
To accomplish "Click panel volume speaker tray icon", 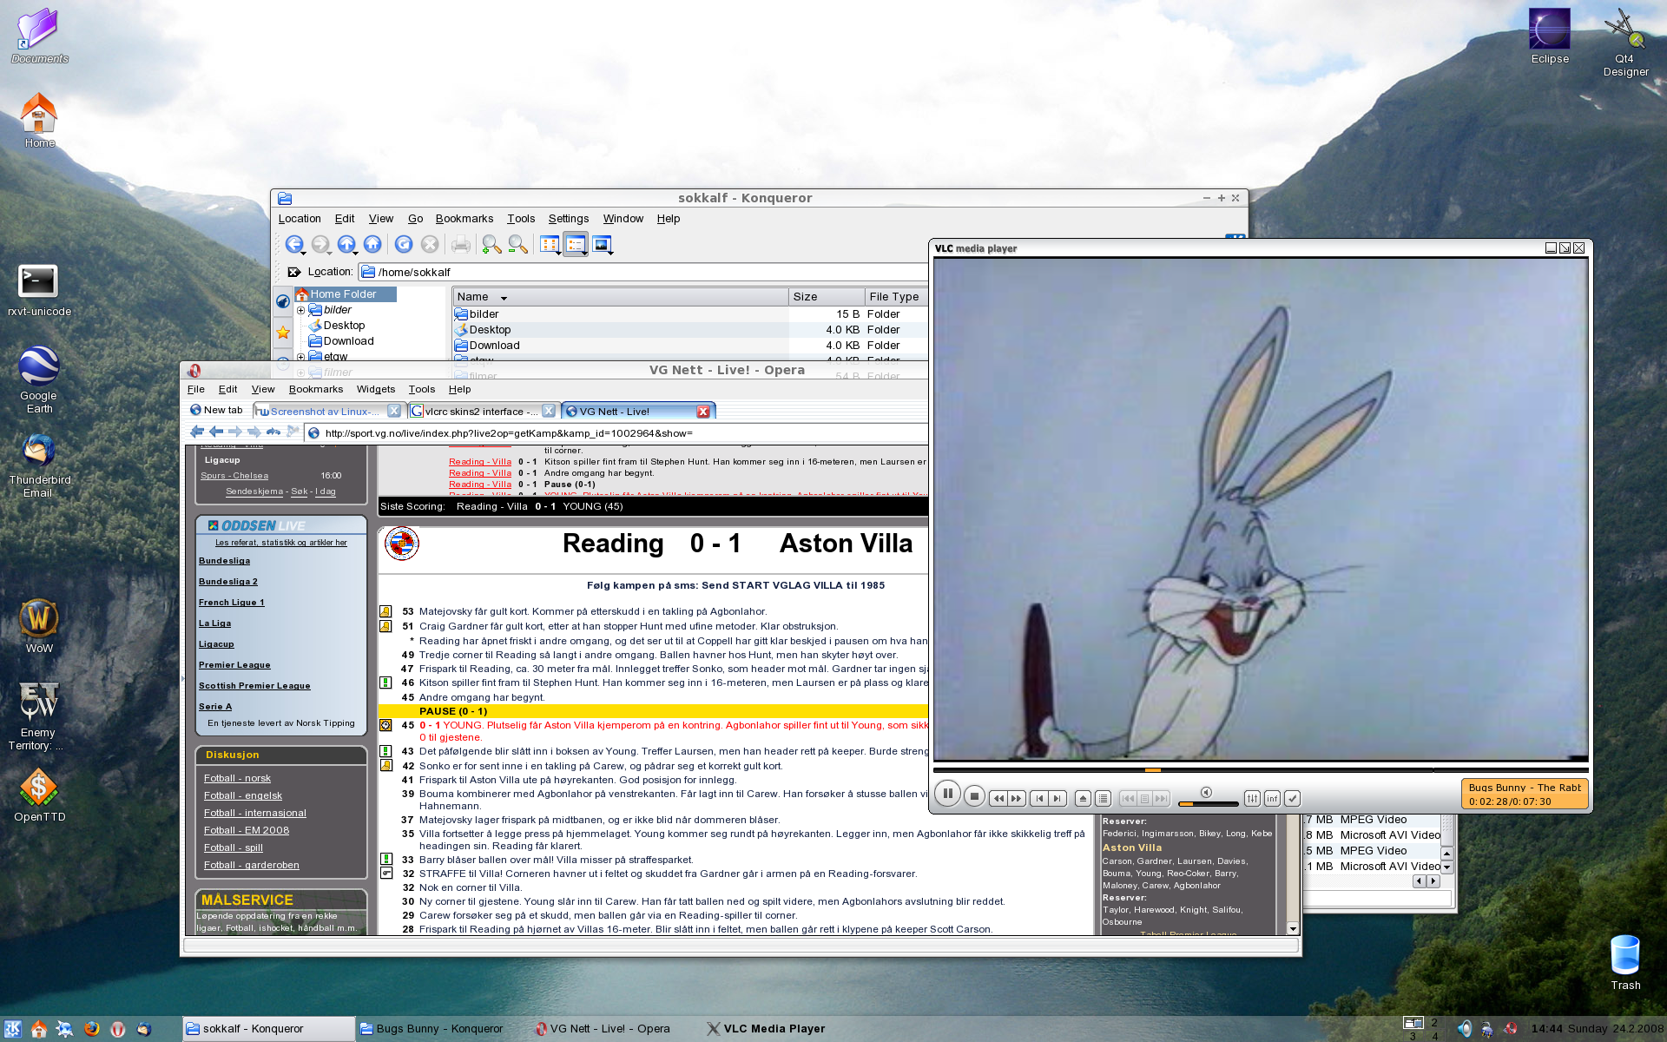I will tap(1465, 1029).
